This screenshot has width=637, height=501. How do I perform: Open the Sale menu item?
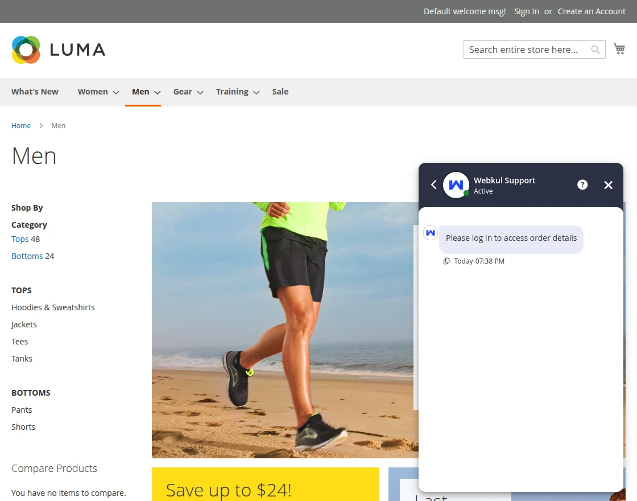(x=280, y=92)
